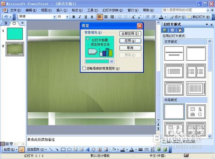The width and height of the screenshot is (215, 159).
Task: Decrease font size with small A
Action: (139, 17)
